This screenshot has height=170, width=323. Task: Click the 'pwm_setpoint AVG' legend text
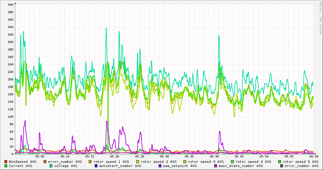click(180, 166)
